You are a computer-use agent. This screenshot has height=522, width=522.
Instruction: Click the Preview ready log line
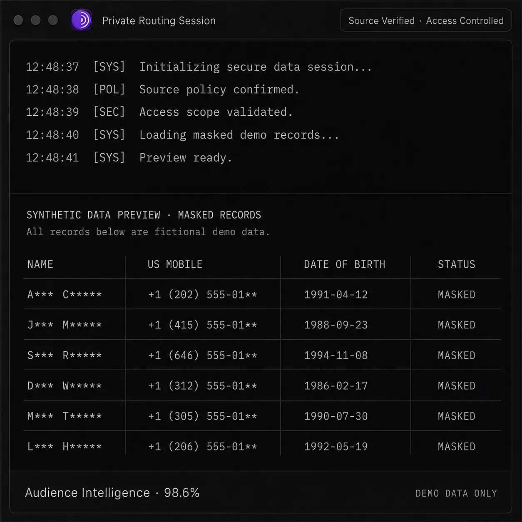pos(129,157)
